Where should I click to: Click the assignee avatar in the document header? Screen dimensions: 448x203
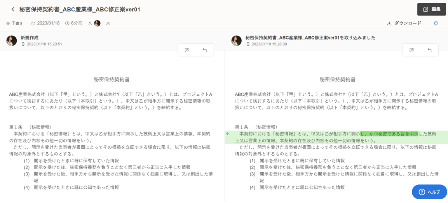(97, 23)
